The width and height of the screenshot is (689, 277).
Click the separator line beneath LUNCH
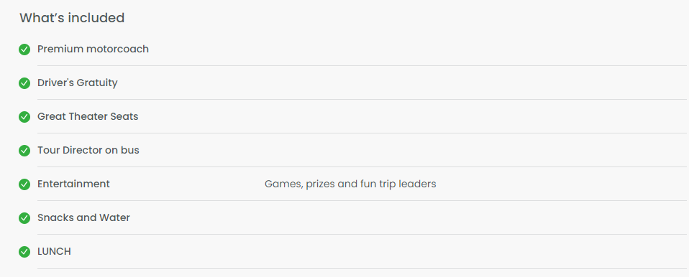tap(362, 268)
